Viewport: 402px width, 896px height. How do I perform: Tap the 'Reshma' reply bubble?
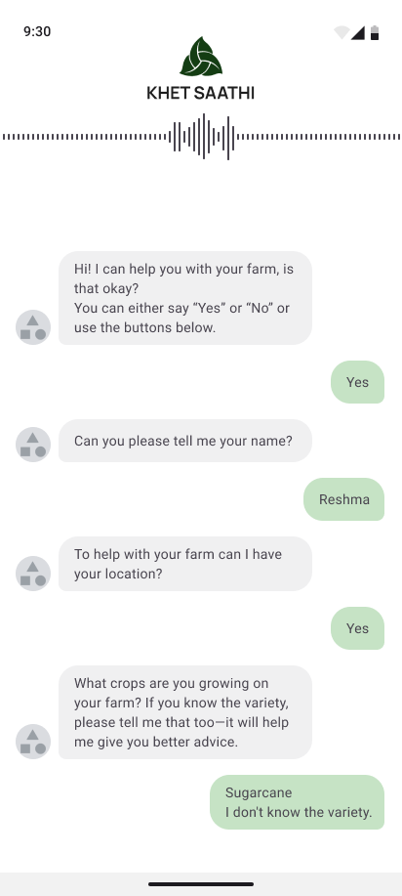tap(343, 499)
